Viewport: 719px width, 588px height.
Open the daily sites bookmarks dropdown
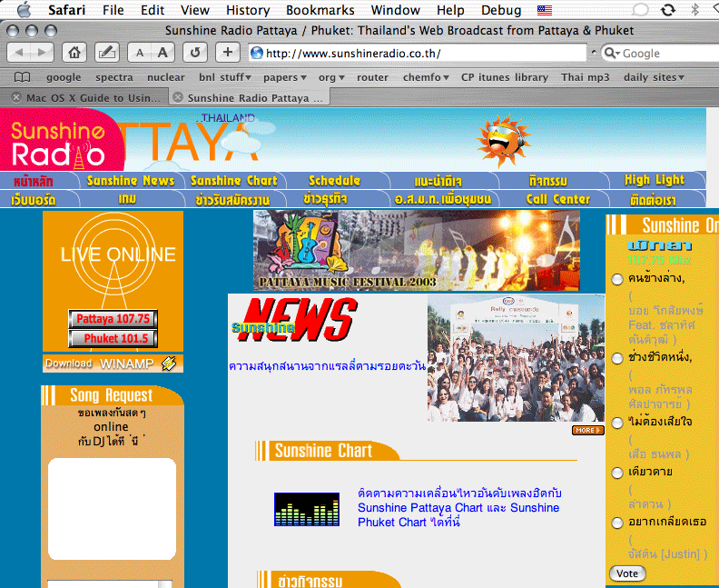654,77
